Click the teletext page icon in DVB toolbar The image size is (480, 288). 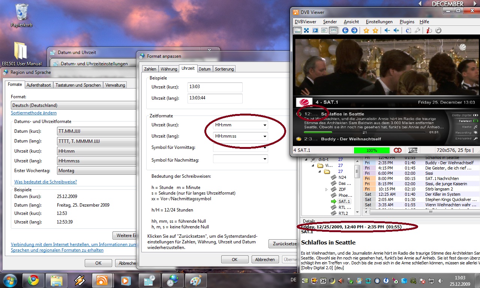point(324,30)
